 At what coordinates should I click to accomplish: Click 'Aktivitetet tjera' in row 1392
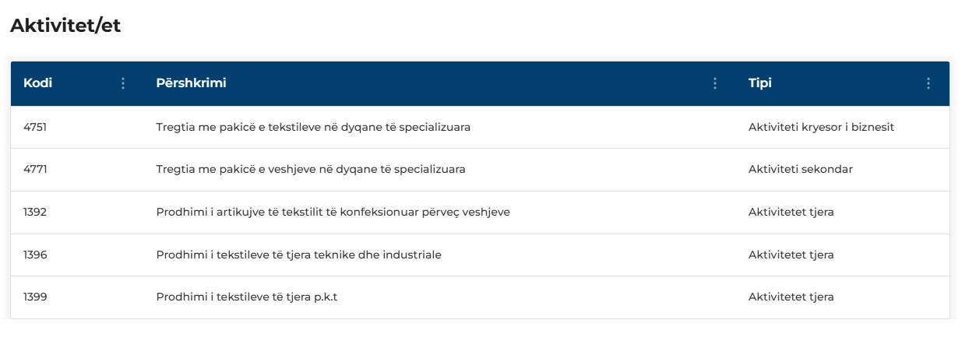[x=791, y=212]
